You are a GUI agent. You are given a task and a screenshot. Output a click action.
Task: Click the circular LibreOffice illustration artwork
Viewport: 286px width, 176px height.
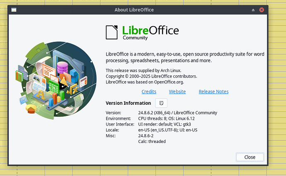point(56,80)
